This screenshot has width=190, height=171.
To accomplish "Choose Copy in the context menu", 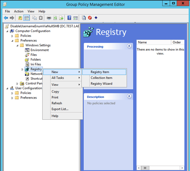I will click(62, 92).
